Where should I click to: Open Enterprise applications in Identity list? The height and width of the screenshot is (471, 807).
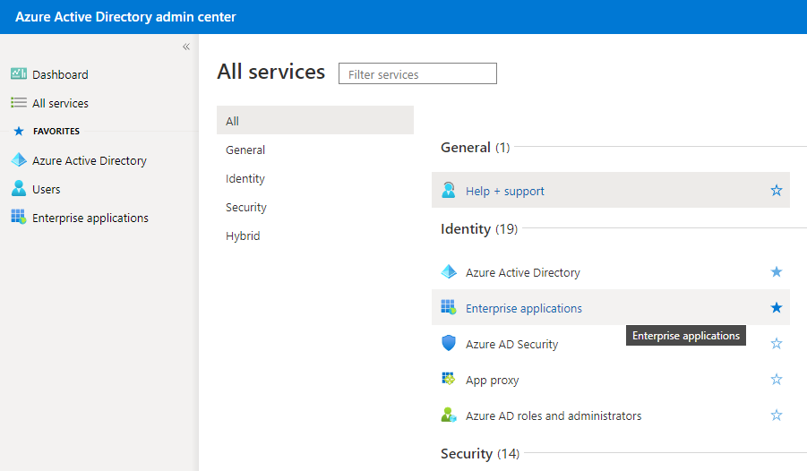(524, 308)
